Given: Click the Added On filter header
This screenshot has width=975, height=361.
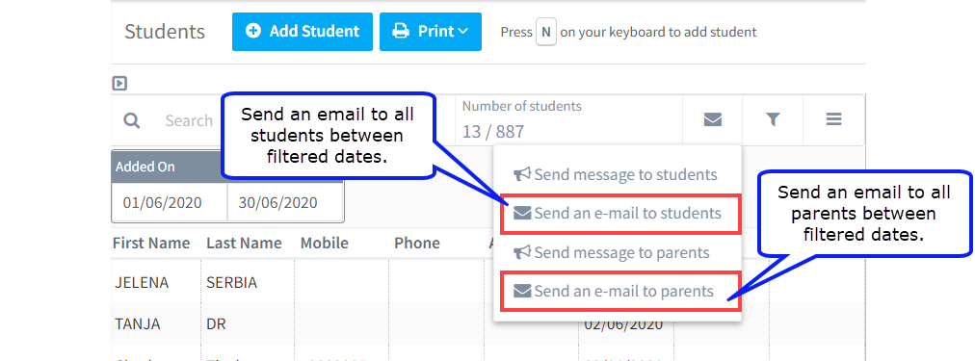Looking at the screenshot, I should [145, 167].
